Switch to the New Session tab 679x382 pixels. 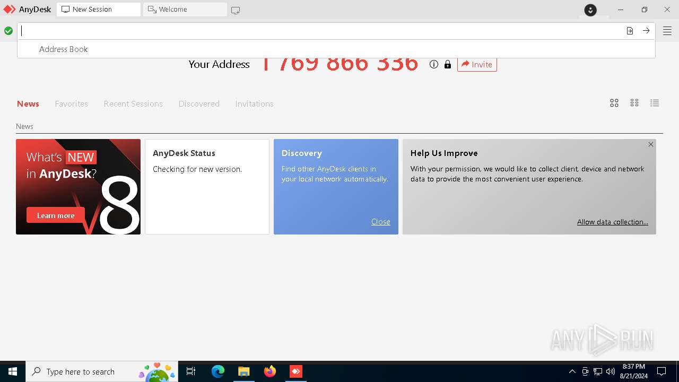(99, 10)
